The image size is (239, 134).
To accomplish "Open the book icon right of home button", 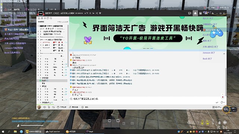I will click(x=201, y=13).
